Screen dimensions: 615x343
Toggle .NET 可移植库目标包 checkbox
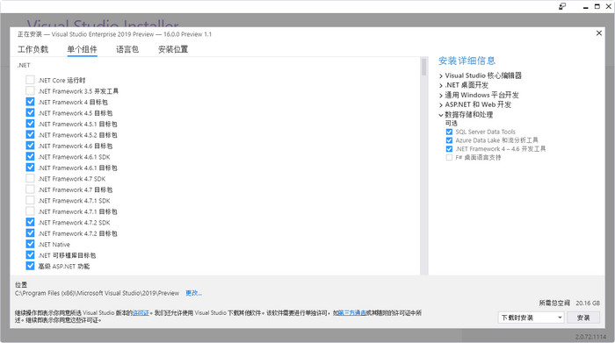(x=30, y=255)
